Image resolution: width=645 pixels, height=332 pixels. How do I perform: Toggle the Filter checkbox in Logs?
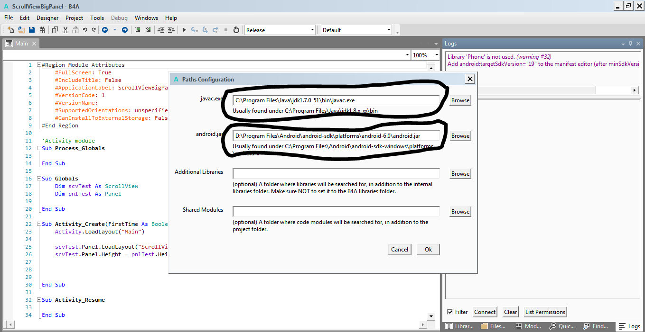[450, 312]
